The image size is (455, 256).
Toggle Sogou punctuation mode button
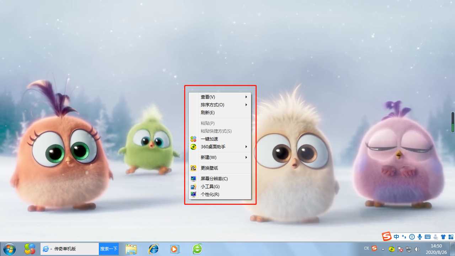pyautogui.click(x=404, y=237)
